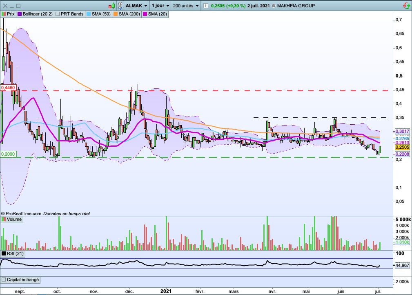This screenshot has height=295, width=412.
Task: Click the 5 000k volume axis label
Action: coord(403,220)
